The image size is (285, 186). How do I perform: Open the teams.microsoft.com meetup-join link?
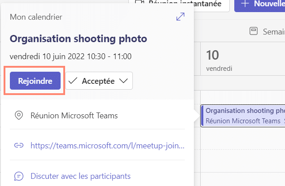[x=107, y=146]
